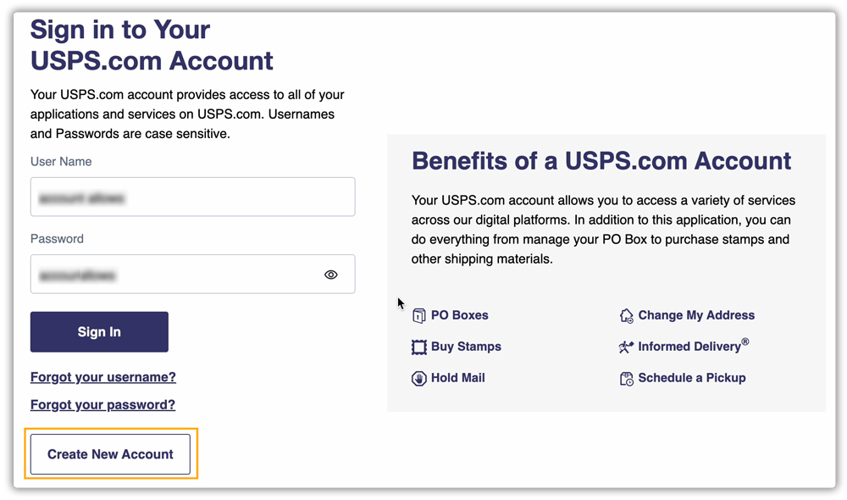This screenshot has width=847, height=500.
Task: Click the PO Boxes box icon
Action: pos(419,314)
